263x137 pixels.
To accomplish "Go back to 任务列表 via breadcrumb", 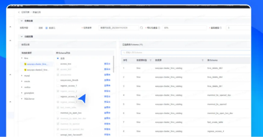I will tap(25, 12).
